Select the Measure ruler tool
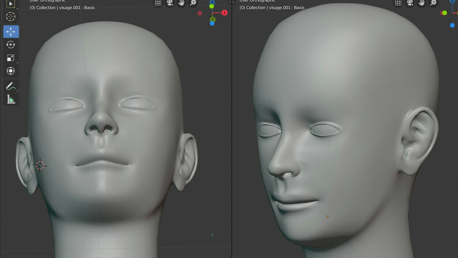The image size is (458, 258). [x=11, y=99]
